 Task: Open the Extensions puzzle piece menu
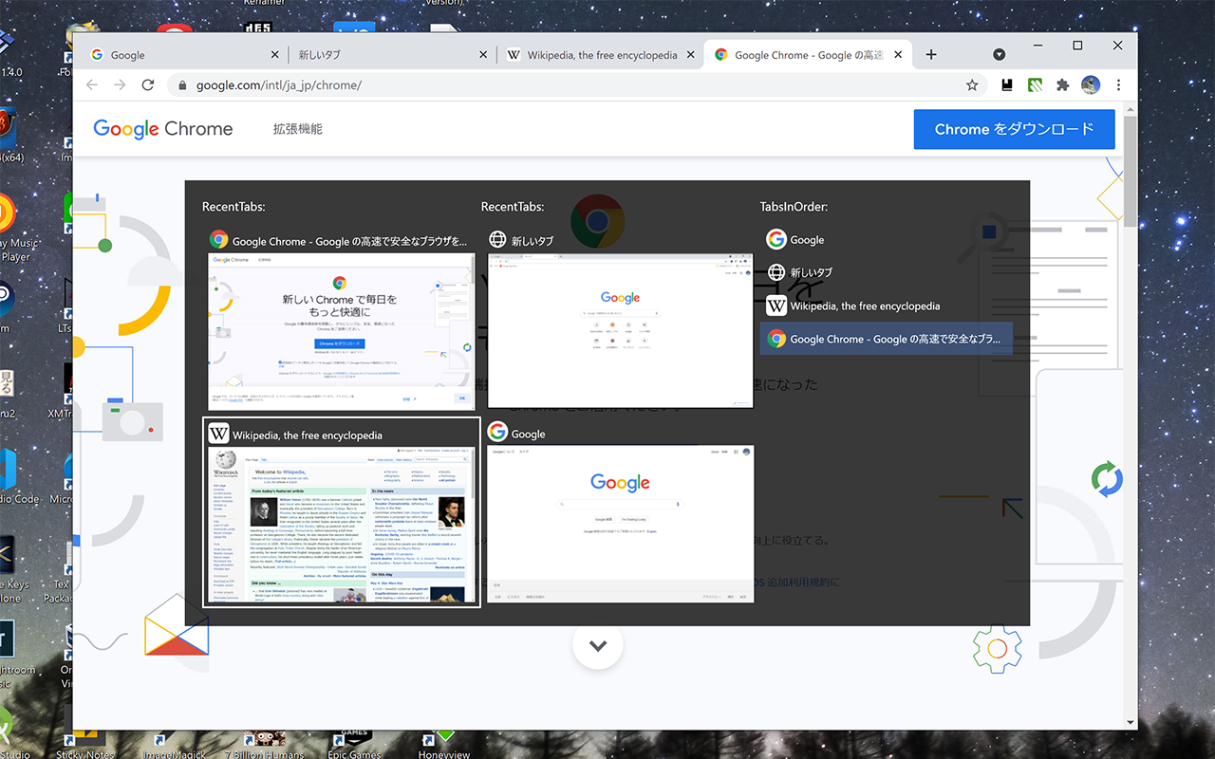[x=1063, y=85]
